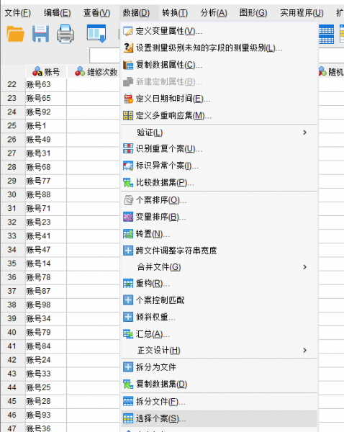This screenshot has width=344, height=432.
Task: Click cell 账号41
Action: (x=46, y=236)
